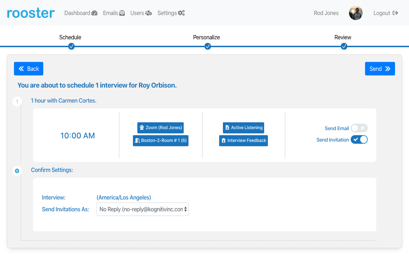This screenshot has width=409, height=266.
Task: Log out of the account
Action: (x=385, y=13)
